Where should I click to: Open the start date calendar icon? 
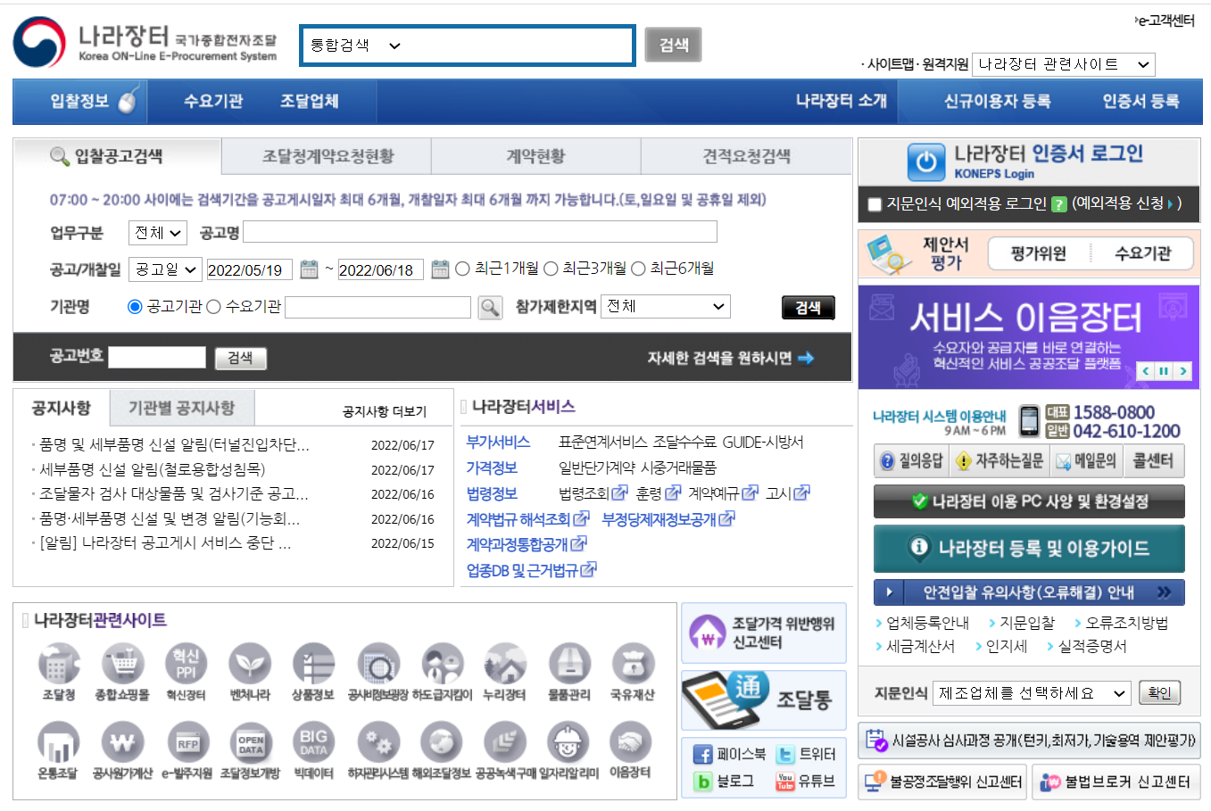pyautogui.click(x=309, y=269)
